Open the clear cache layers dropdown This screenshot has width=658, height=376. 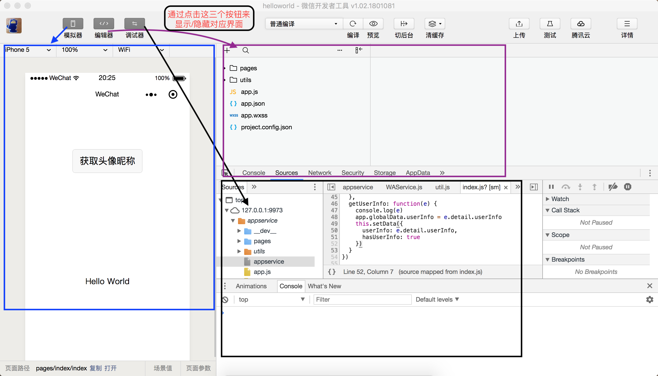click(x=435, y=24)
